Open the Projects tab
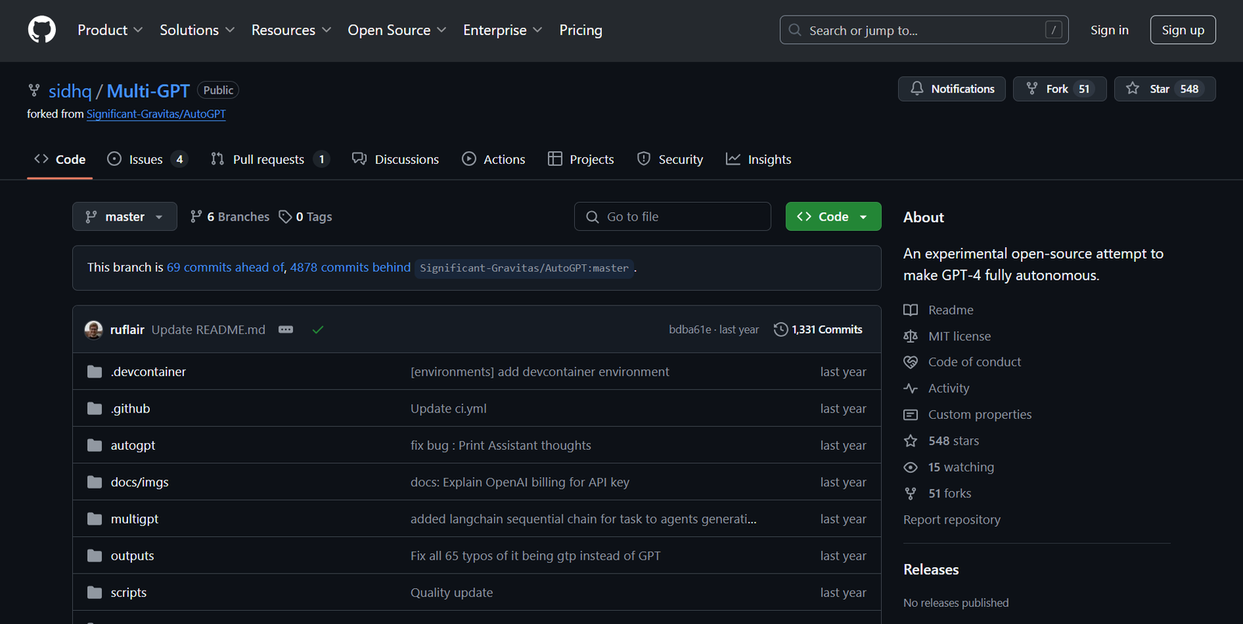This screenshot has width=1243, height=624. [x=581, y=159]
